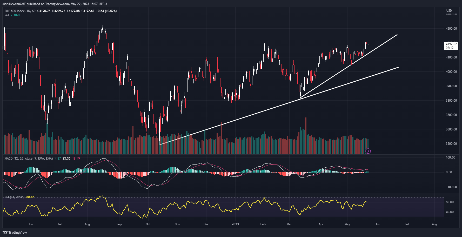Image resolution: width=462 pixels, height=237 pixels.
Task: Click the TradingView logo at bottom left
Action: coord(15,232)
